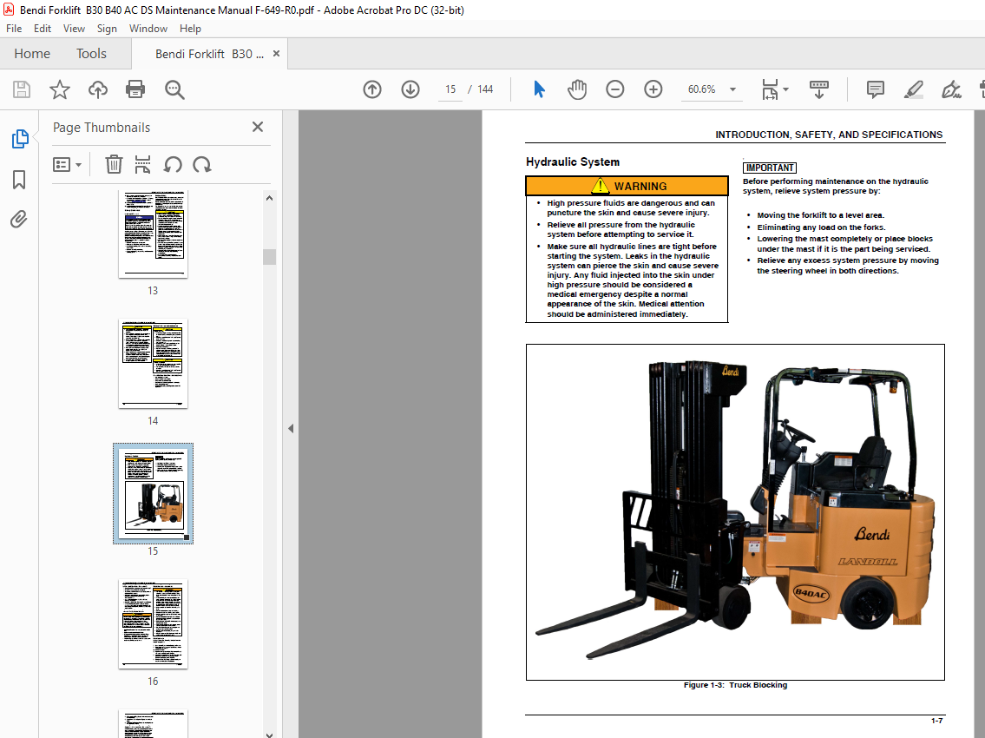Click the forklift photo in the page
985x738 pixels.
click(735, 511)
